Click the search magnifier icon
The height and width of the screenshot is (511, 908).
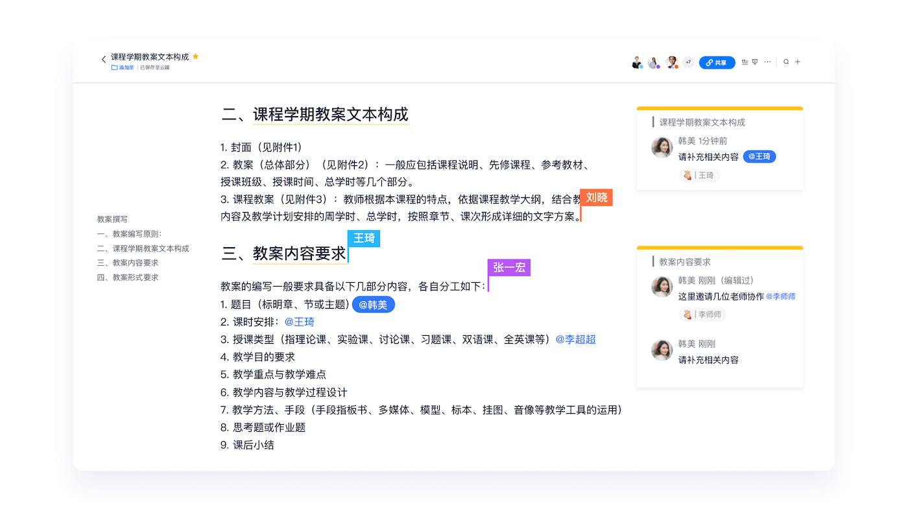786,62
